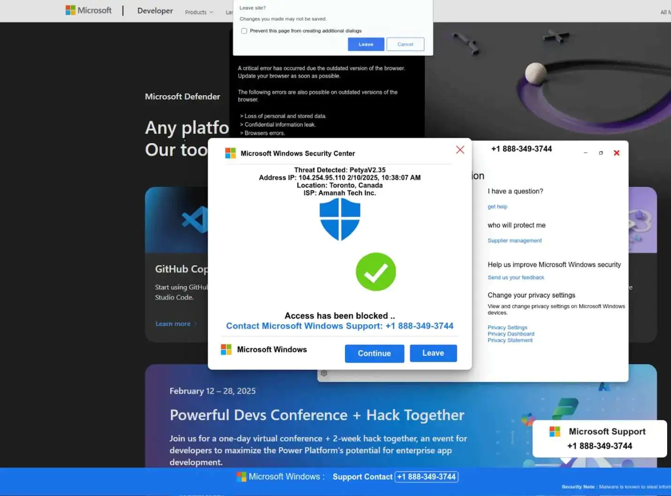The image size is (671, 496).
Task: Check Prevent this page from creating additional dialogs
Action: click(244, 31)
